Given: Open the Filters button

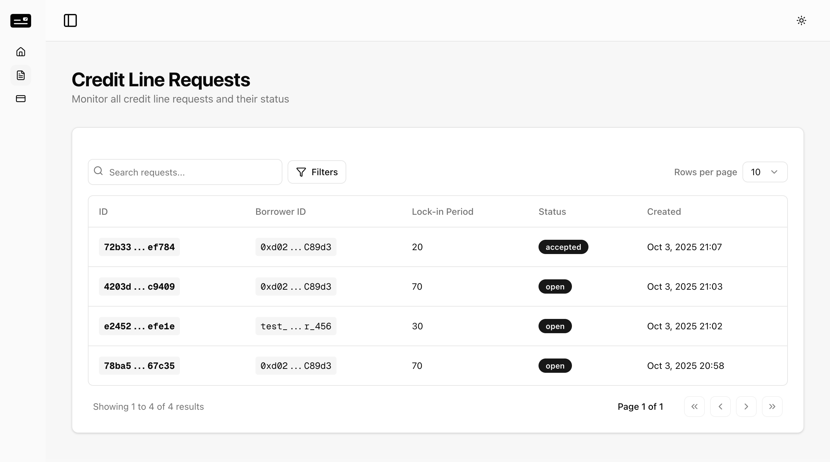Looking at the screenshot, I should 317,172.
